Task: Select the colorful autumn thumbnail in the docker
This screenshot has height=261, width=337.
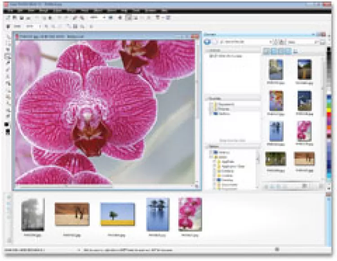Action: (x=276, y=101)
